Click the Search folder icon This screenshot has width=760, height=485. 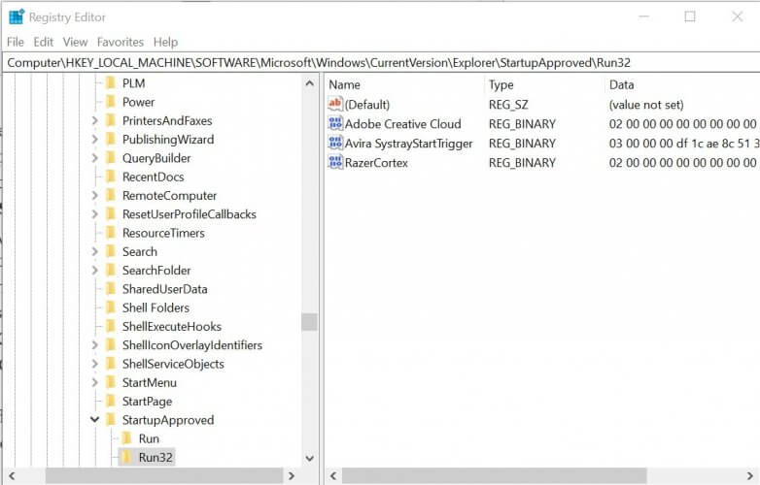111,251
